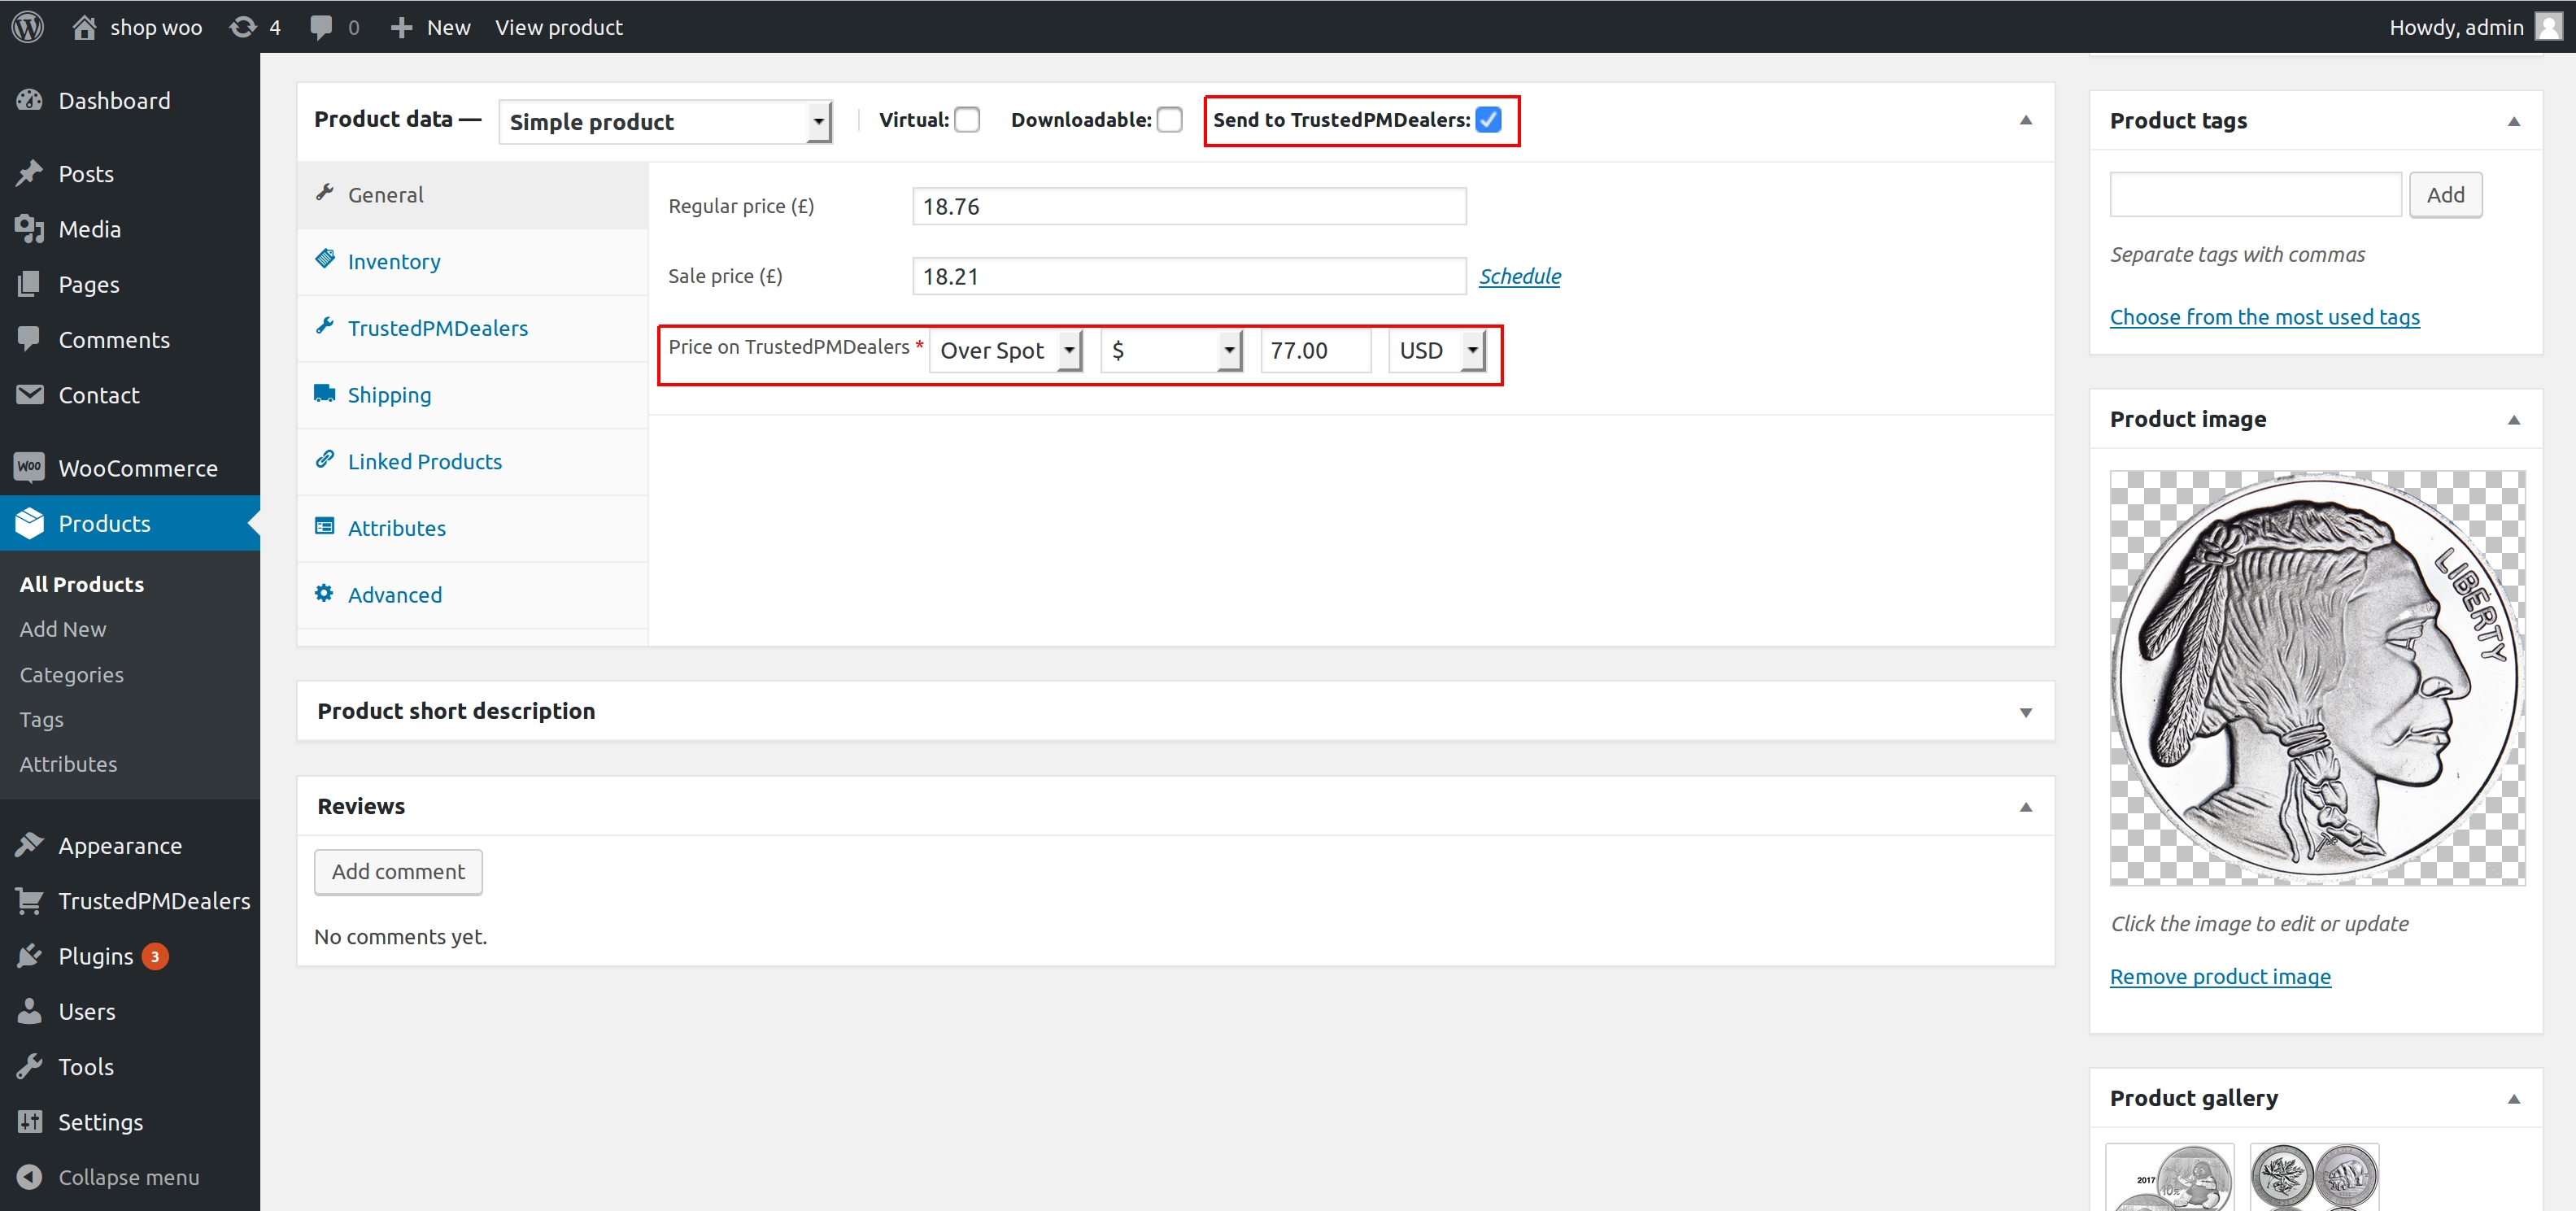The height and width of the screenshot is (1211, 2576).
Task: Click the Appearance icon in sidebar
Action: tap(31, 843)
